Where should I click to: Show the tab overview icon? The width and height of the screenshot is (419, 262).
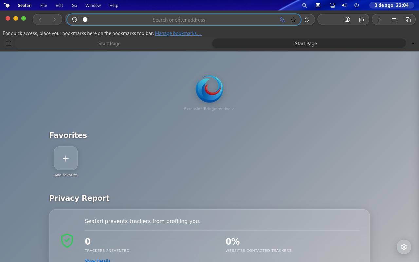tap(408, 20)
